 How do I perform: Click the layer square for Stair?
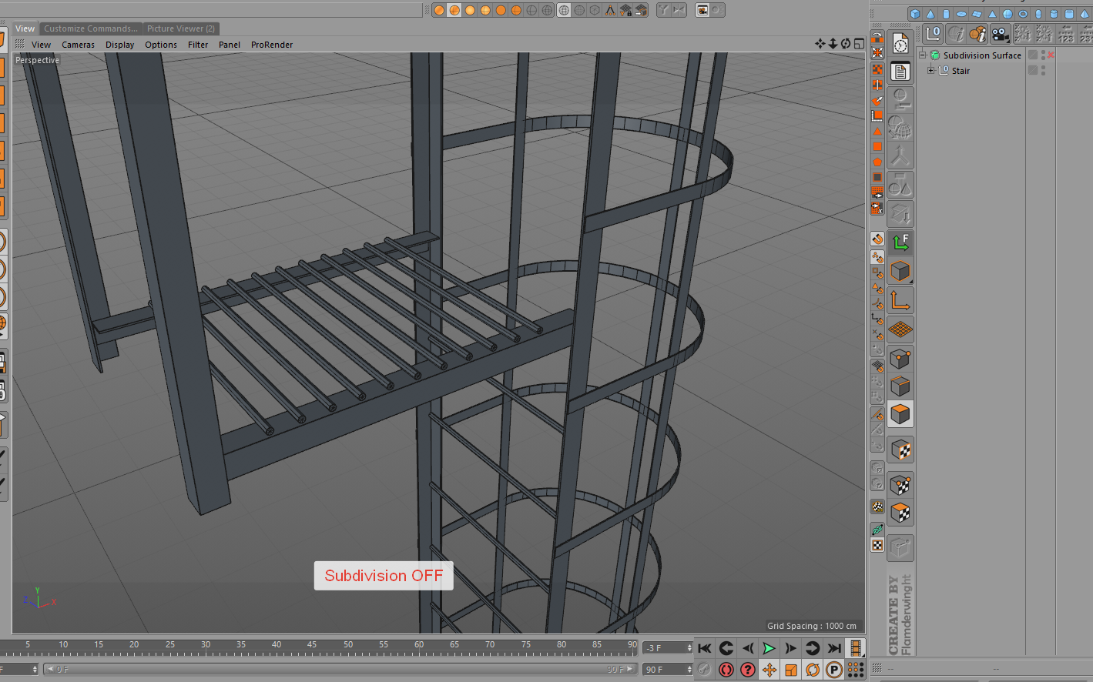coord(1033,71)
